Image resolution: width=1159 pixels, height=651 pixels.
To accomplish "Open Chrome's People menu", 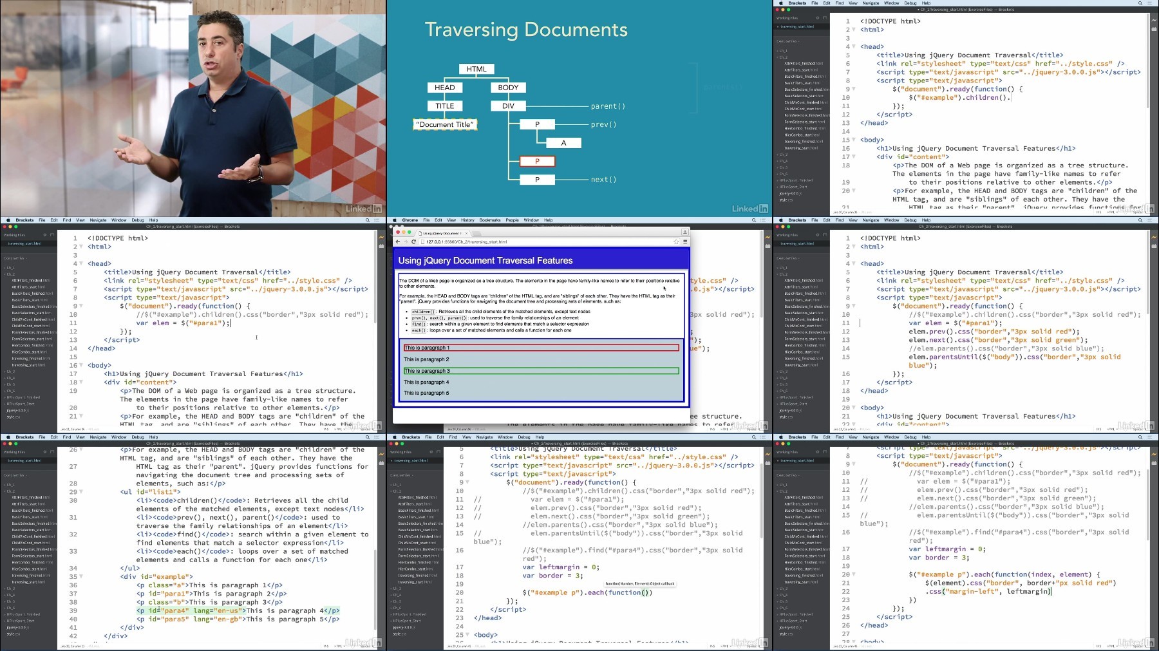I will pos(512,220).
